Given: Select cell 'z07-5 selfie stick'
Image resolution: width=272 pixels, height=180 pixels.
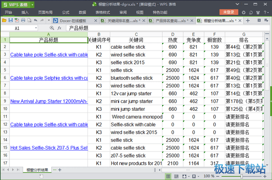Looking at the screenshot, I should click(x=136, y=156).
